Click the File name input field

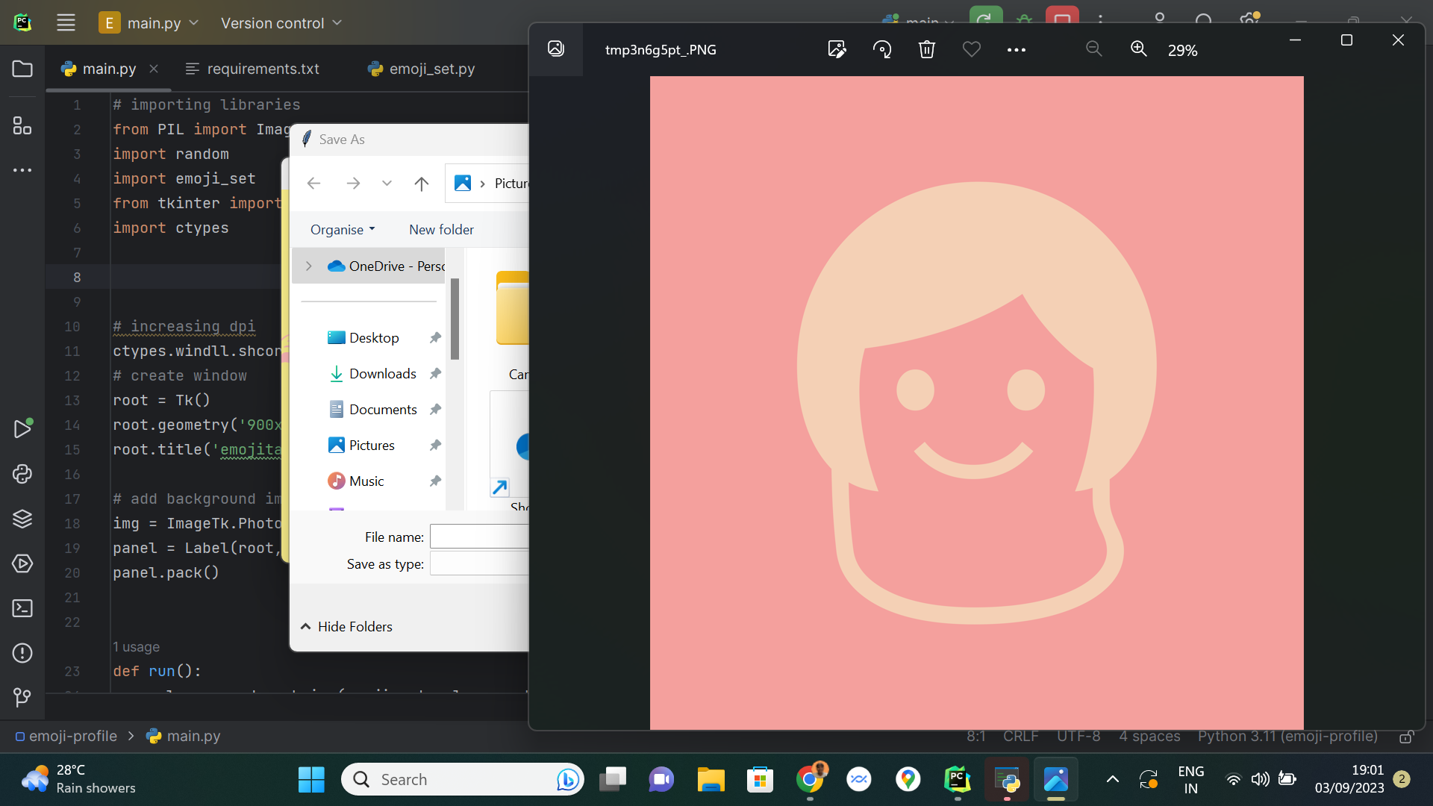[x=479, y=537]
